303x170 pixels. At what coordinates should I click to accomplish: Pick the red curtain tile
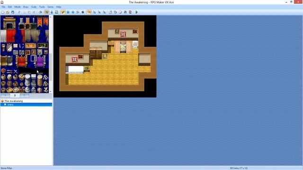11,36
